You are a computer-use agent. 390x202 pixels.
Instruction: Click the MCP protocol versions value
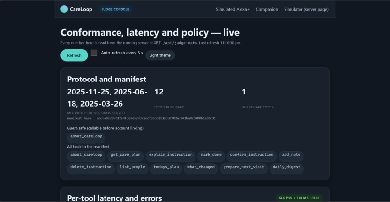pos(107,98)
